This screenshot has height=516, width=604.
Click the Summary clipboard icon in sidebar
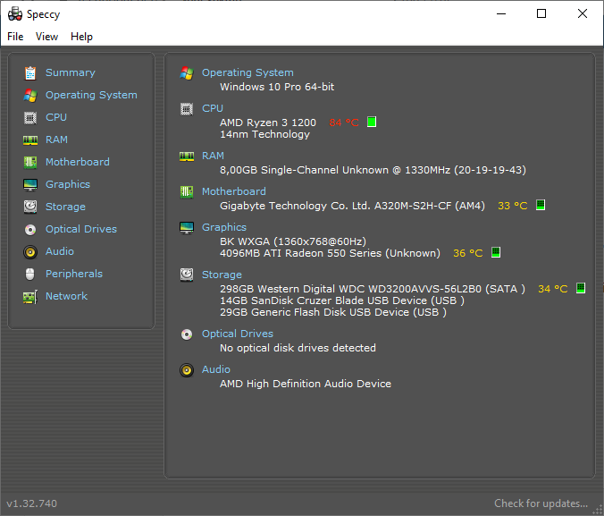[x=30, y=73]
